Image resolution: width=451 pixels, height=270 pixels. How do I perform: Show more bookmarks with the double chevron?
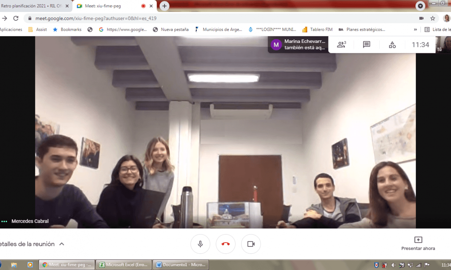pos(415,29)
